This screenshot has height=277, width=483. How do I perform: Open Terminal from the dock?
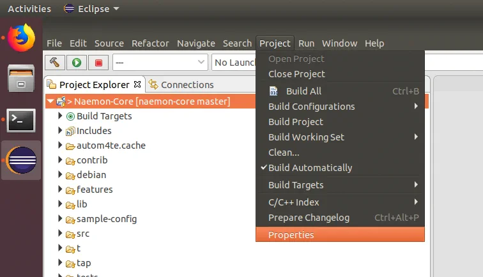[21, 121]
